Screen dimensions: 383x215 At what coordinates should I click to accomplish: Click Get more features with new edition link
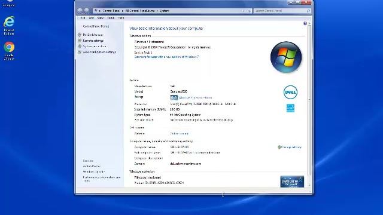(166, 57)
